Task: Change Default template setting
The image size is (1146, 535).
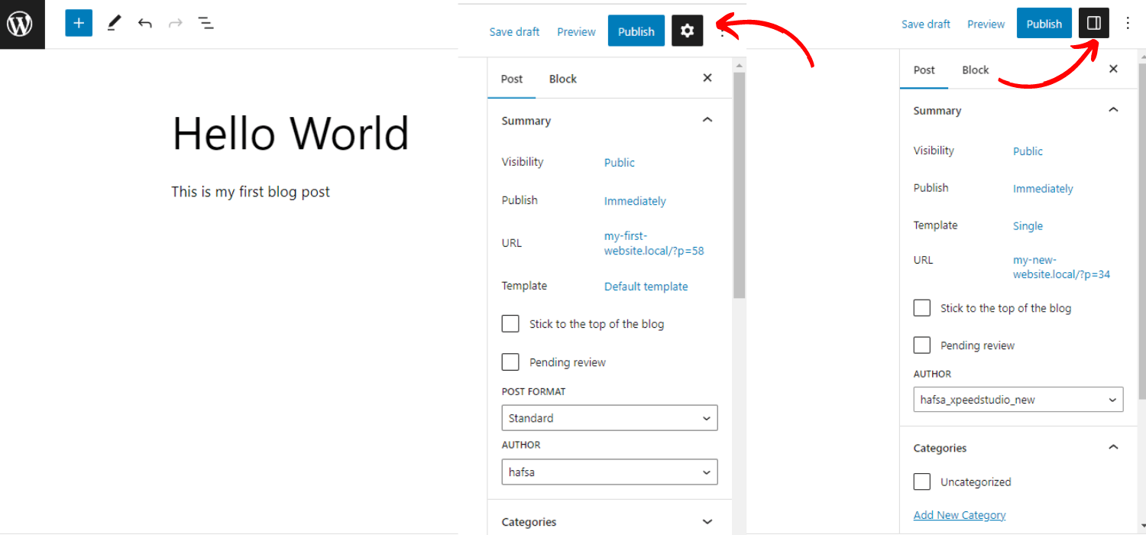Action: coord(646,287)
